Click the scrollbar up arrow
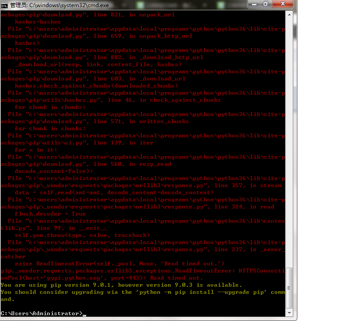Viewport: 364px width, 321px height. click(289, 15)
